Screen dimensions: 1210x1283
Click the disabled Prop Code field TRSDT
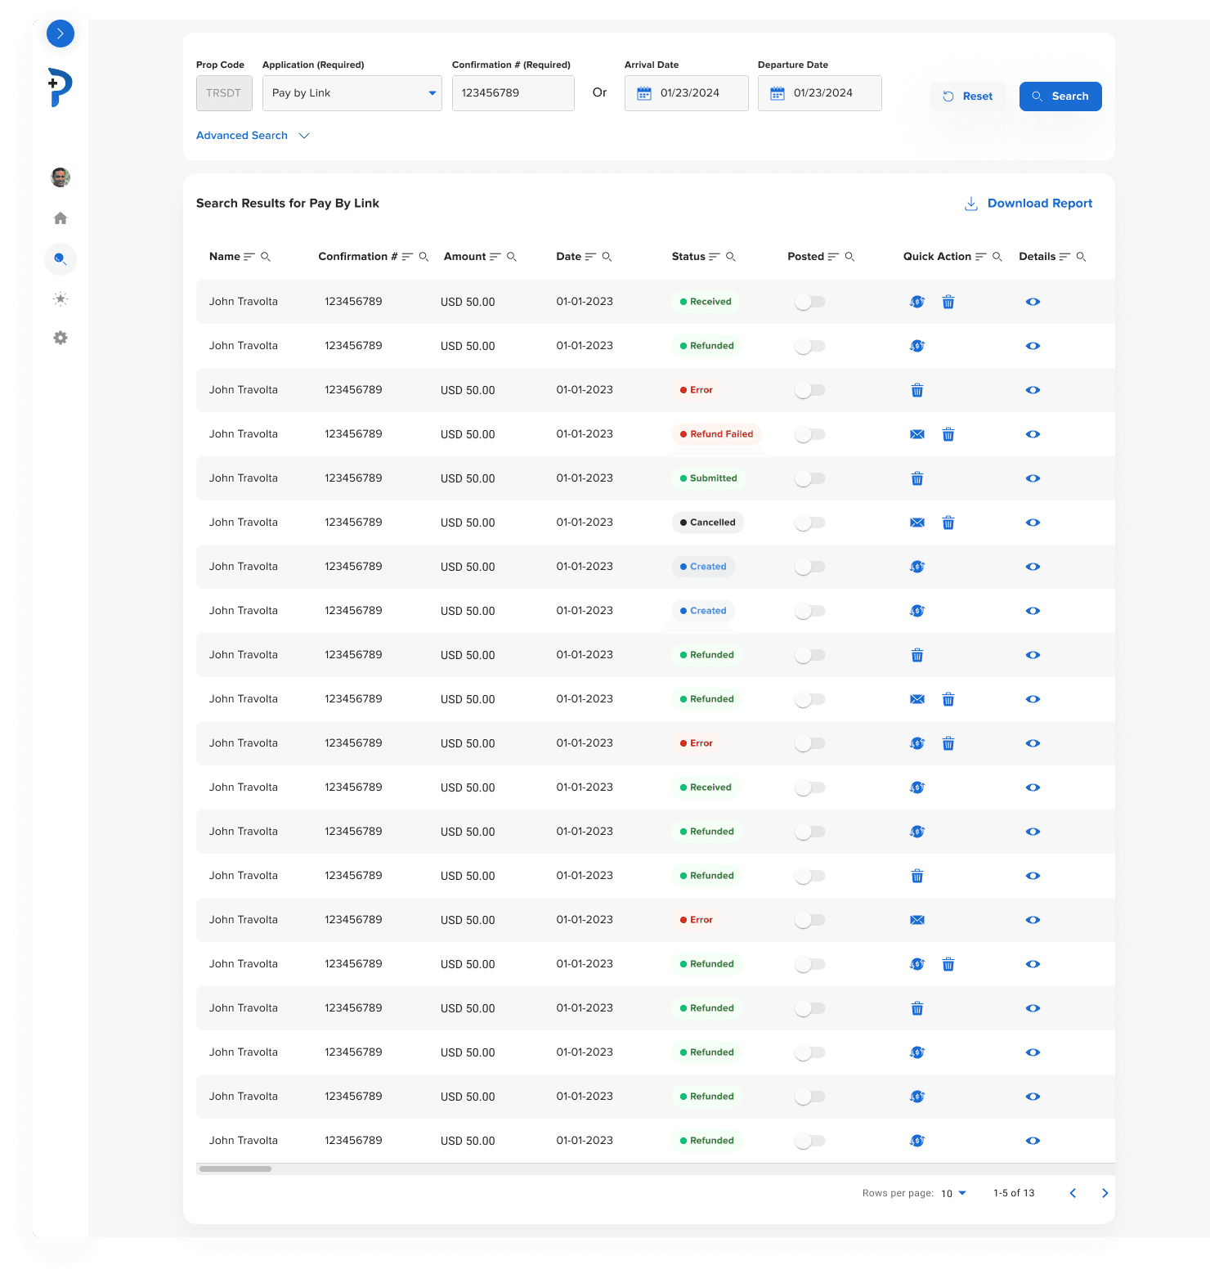[224, 93]
